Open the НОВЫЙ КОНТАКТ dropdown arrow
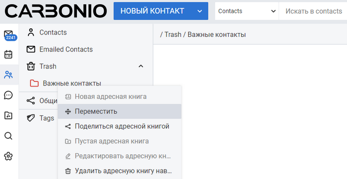Viewport: 347px width, 179px height. 200,11
